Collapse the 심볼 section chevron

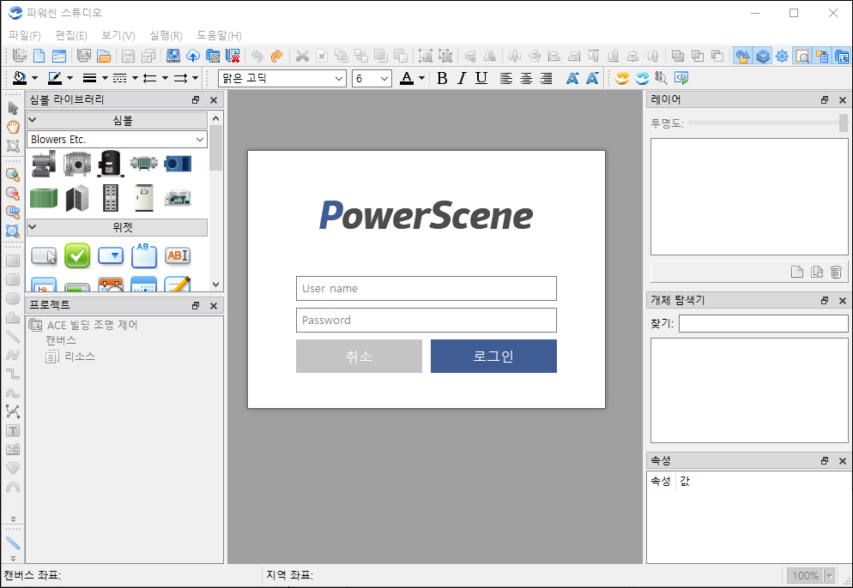(x=33, y=120)
